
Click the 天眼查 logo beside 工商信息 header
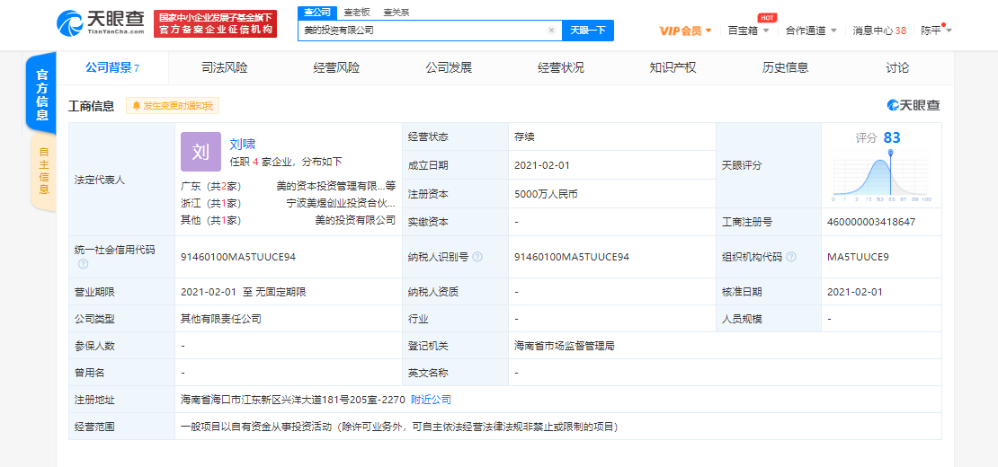[913, 105]
